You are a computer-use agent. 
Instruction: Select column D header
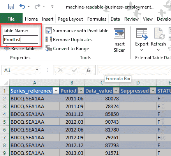(x=138, y=82)
